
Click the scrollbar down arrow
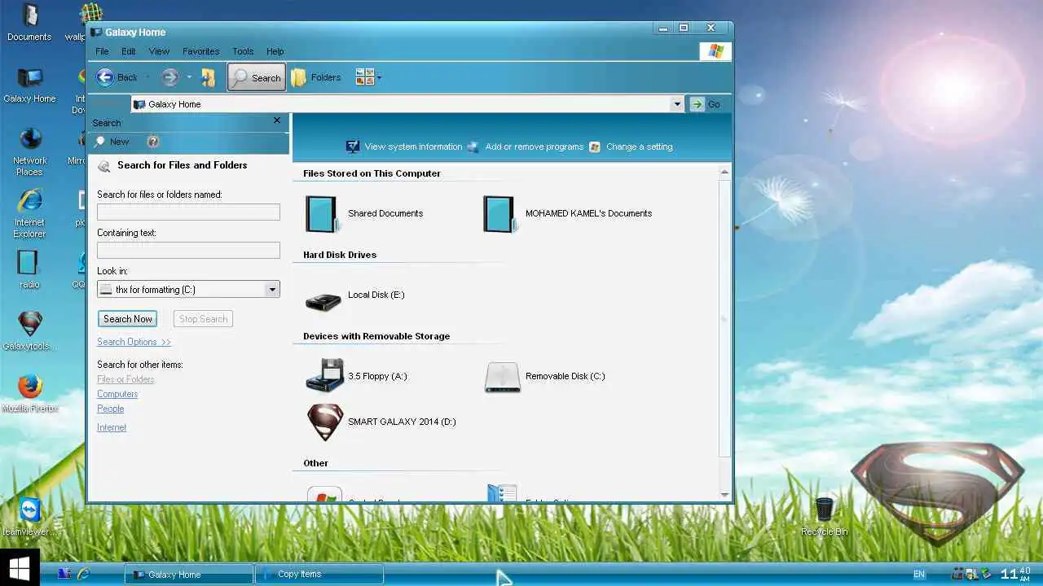point(724,494)
